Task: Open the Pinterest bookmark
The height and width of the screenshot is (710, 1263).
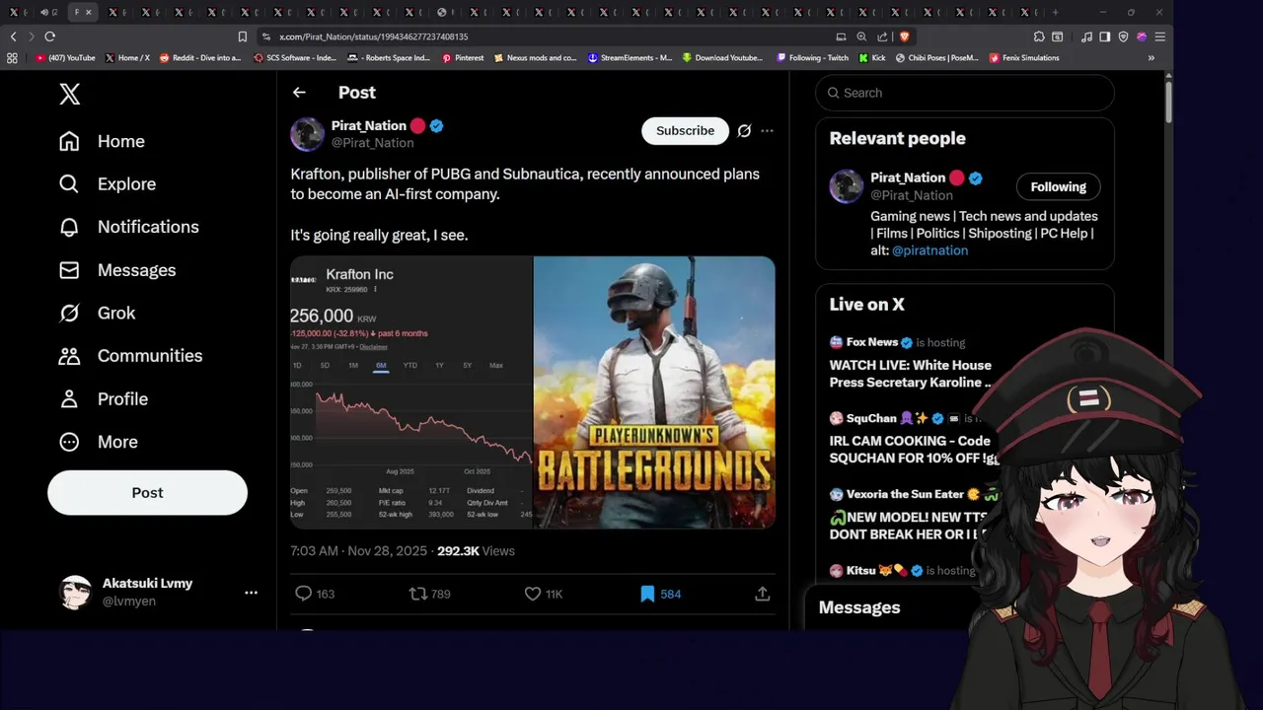Action: pos(463,58)
